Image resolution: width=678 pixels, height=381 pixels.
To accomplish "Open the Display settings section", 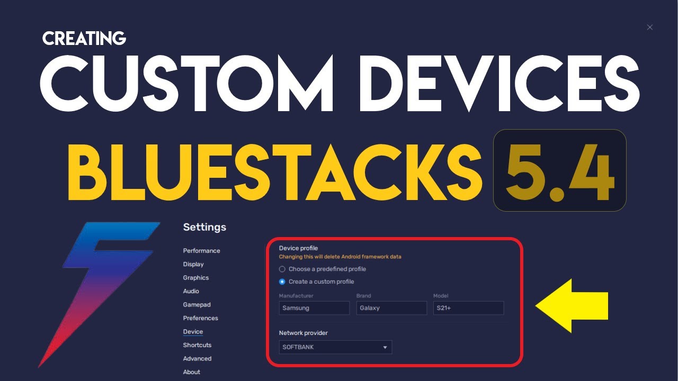I will [193, 264].
